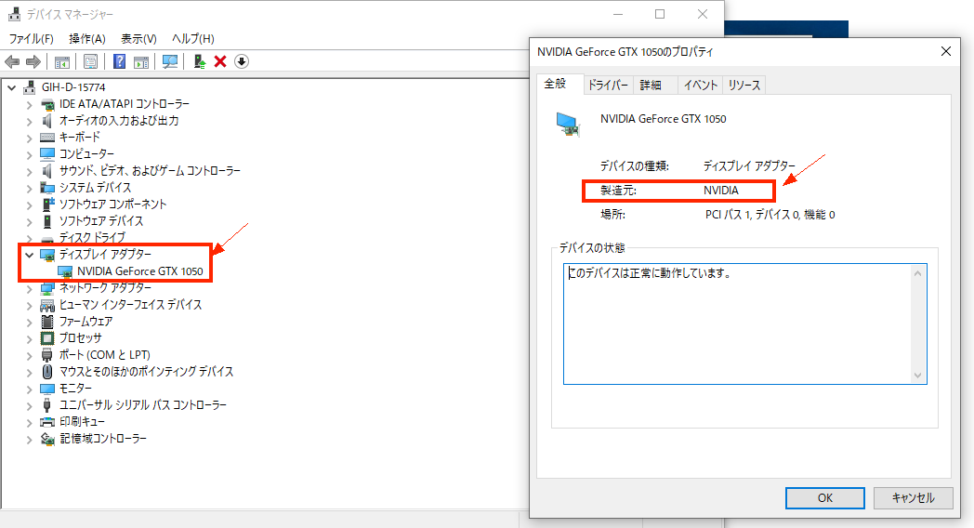
Task: Click the show/hide console tree icon
Action: tap(62, 61)
